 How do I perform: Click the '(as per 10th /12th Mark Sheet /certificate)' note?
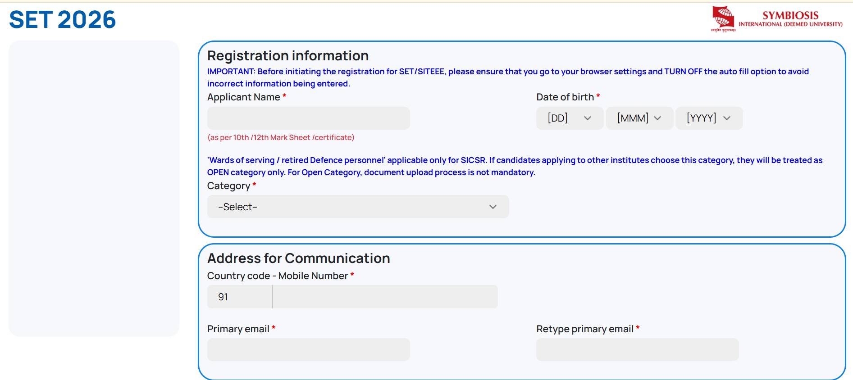(x=281, y=137)
